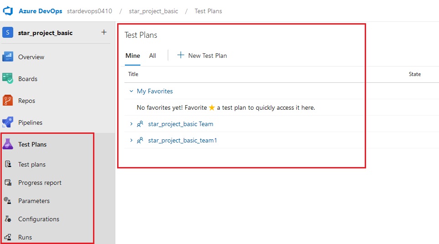The height and width of the screenshot is (244, 439).
Task: Open the Runs icon in sidebar
Action: (8, 237)
